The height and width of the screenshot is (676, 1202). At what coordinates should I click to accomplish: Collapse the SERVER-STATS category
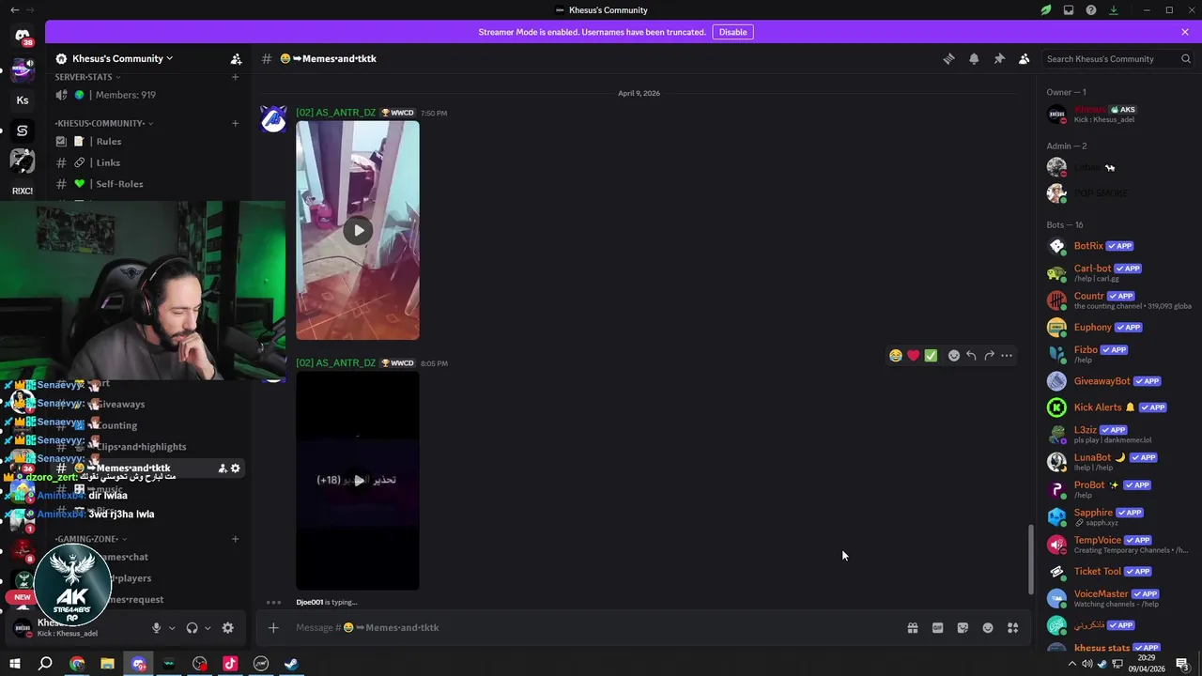(x=86, y=77)
